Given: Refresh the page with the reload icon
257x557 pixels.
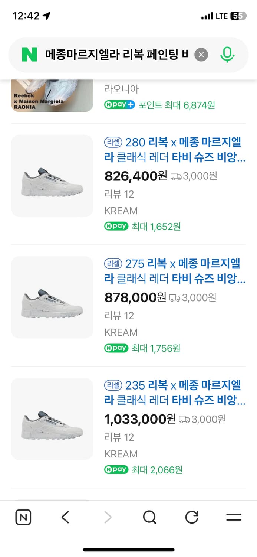Looking at the screenshot, I should pyautogui.click(x=191, y=517).
